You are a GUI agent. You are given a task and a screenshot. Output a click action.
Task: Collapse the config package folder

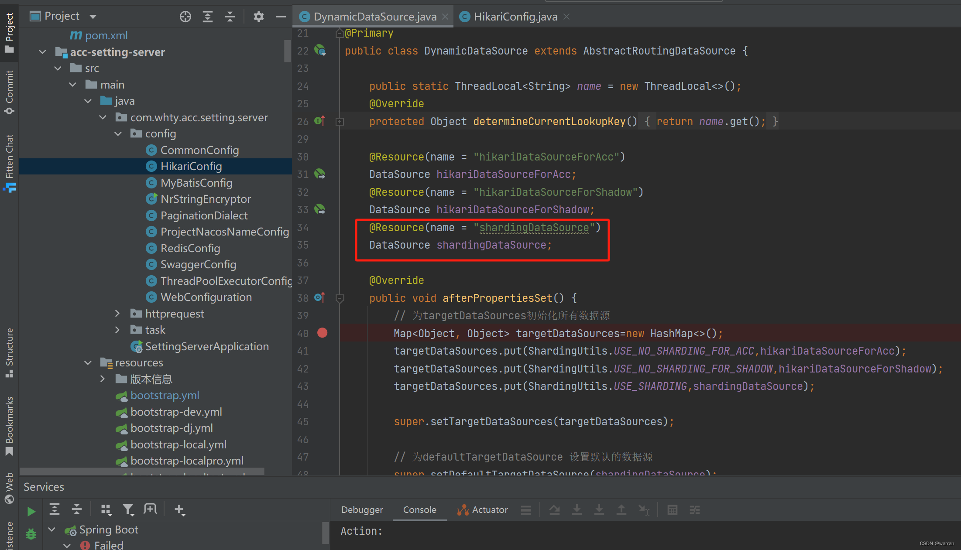click(x=118, y=134)
